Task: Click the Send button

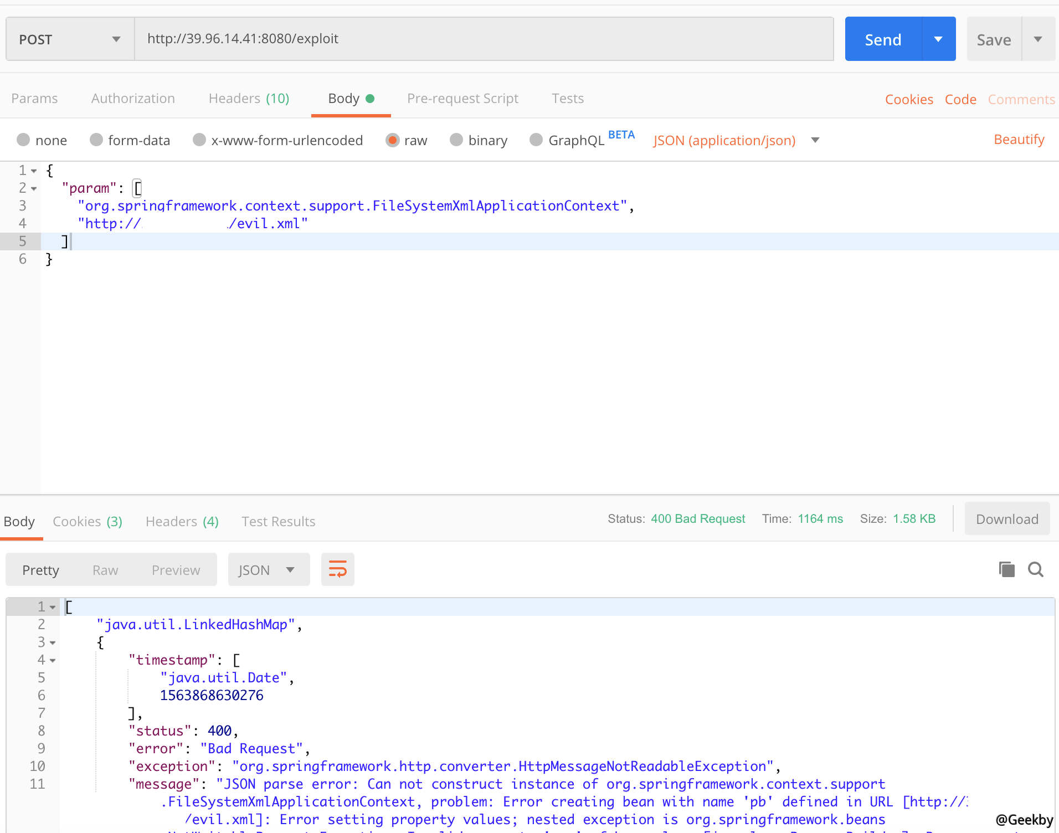Action: tap(882, 39)
